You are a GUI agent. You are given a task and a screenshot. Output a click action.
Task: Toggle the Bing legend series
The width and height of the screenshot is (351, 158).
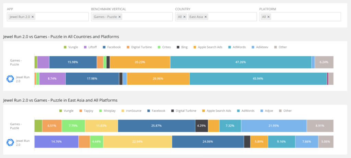point(182,47)
